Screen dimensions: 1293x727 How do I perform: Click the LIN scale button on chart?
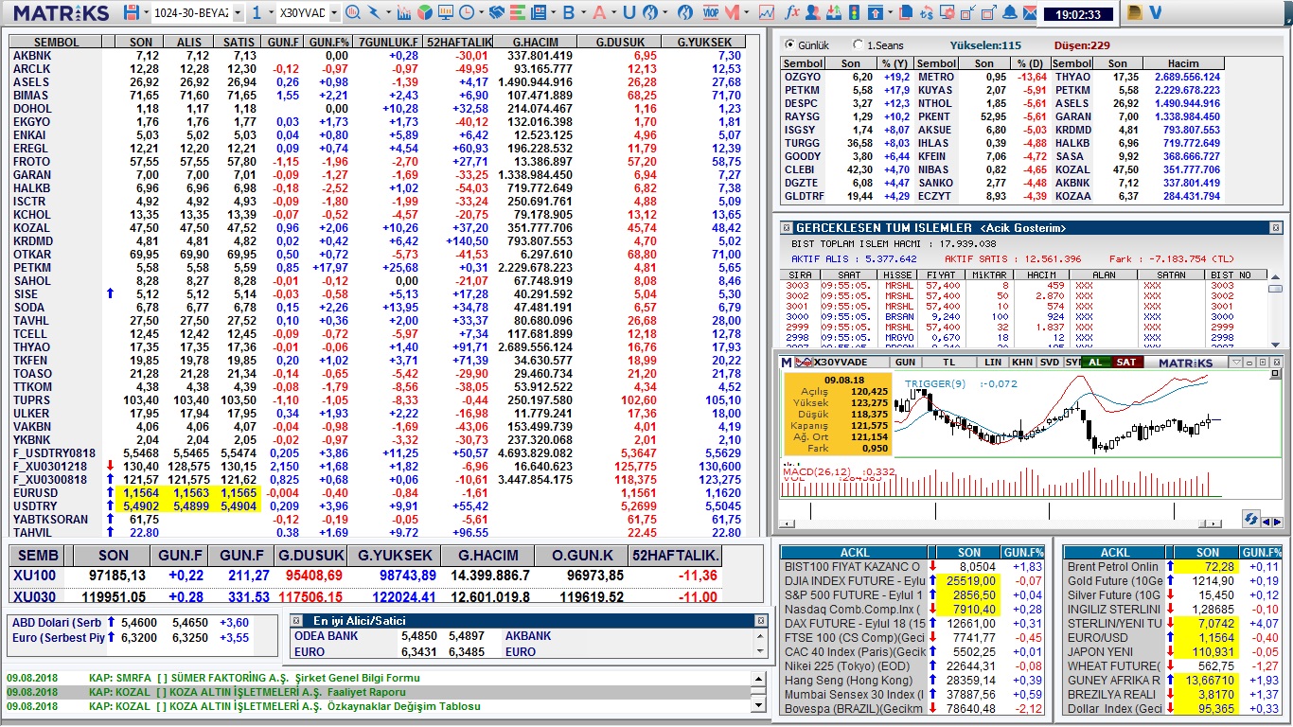tap(993, 363)
